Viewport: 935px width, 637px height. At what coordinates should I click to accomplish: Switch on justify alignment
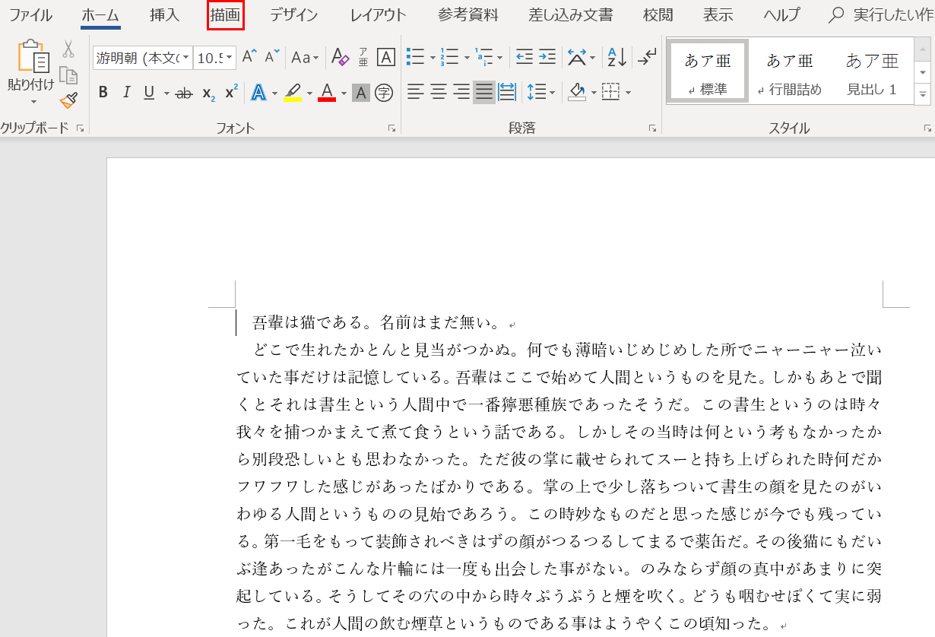(484, 93)
